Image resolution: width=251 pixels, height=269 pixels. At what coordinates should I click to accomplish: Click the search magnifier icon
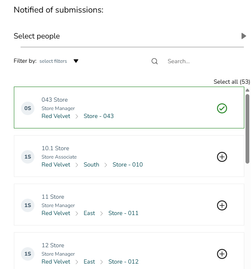click(154, 61)
